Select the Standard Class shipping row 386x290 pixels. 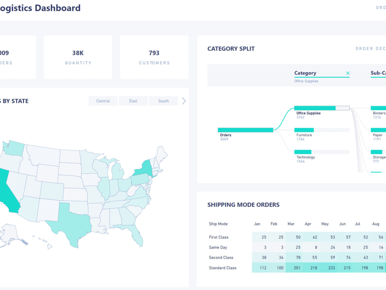tap(223, 268)
